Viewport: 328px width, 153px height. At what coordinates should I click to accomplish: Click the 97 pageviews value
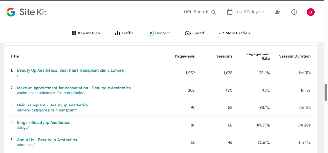coord(193,108)
